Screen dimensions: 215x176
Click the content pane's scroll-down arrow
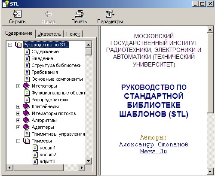pyautogui.click(x=210, y=171)
